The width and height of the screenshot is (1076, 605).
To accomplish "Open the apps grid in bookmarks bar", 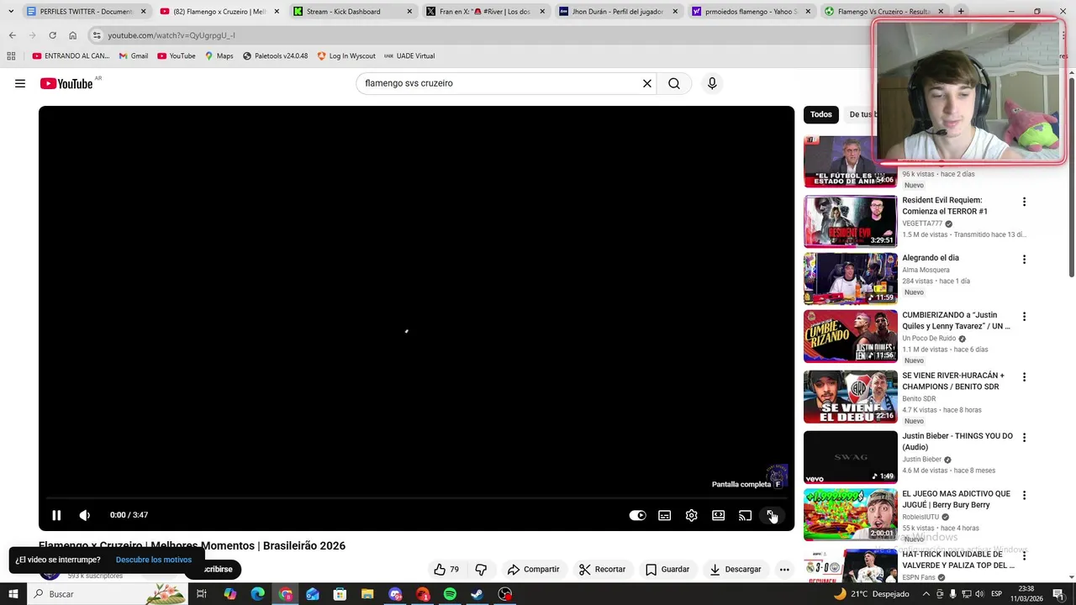I will click(x=11, y=56).
